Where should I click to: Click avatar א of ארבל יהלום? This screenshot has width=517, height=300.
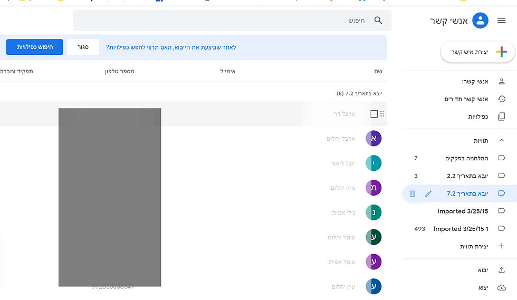click(x=374, y=139)
